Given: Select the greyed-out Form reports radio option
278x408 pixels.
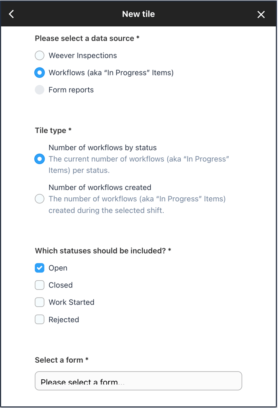Looking at the screenshot, I should coord(40,90).
